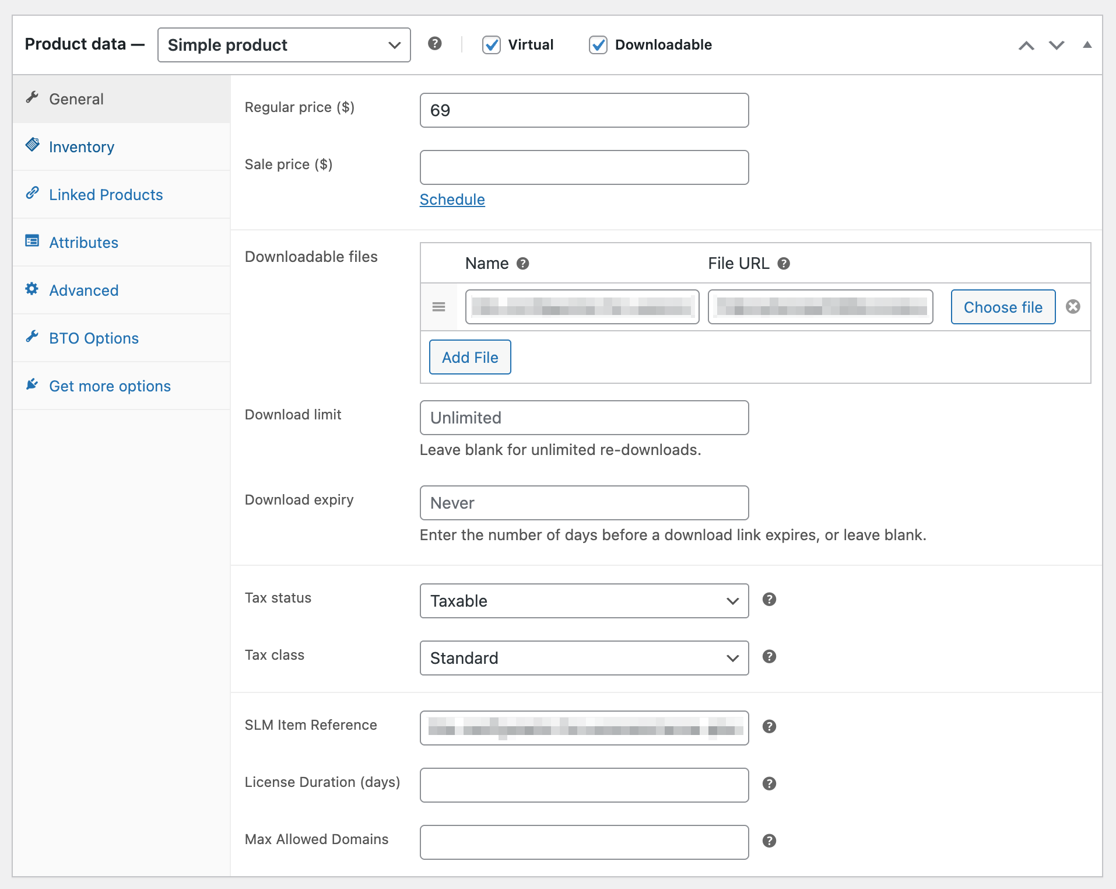Click the Tax status help icon

[x=769, y=600]
